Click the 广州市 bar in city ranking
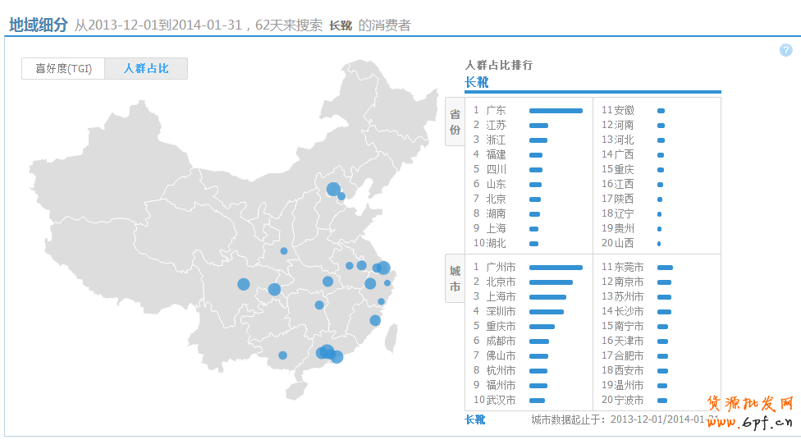 (556, 268)
